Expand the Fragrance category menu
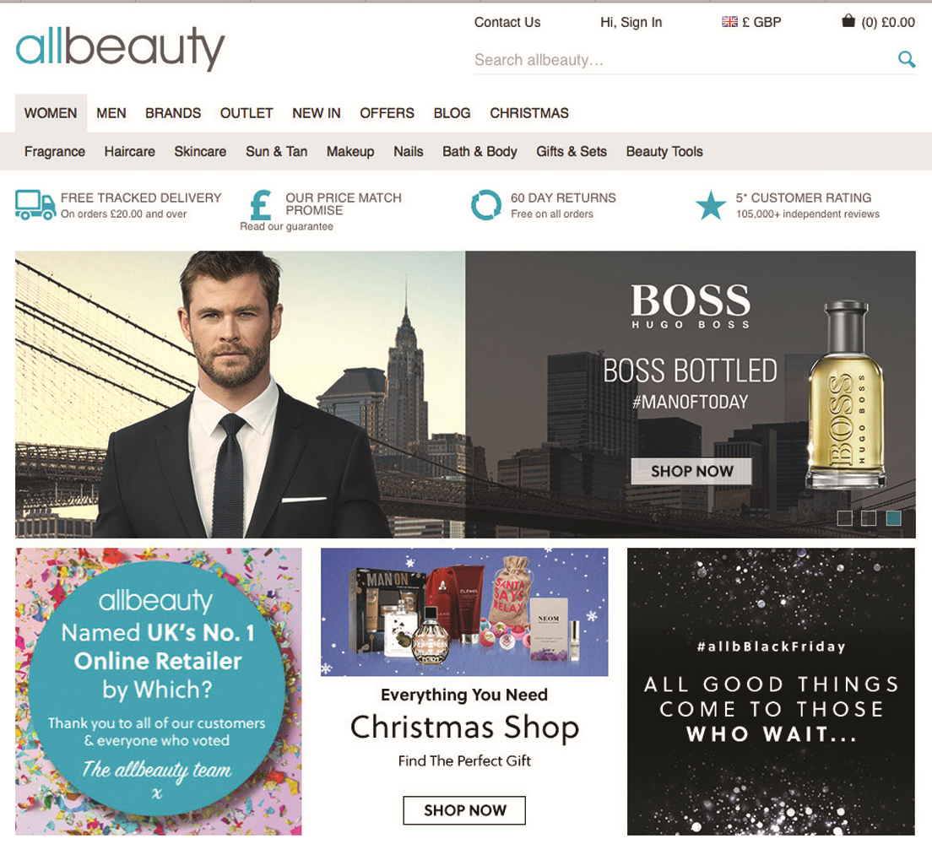 coord(55,152)
